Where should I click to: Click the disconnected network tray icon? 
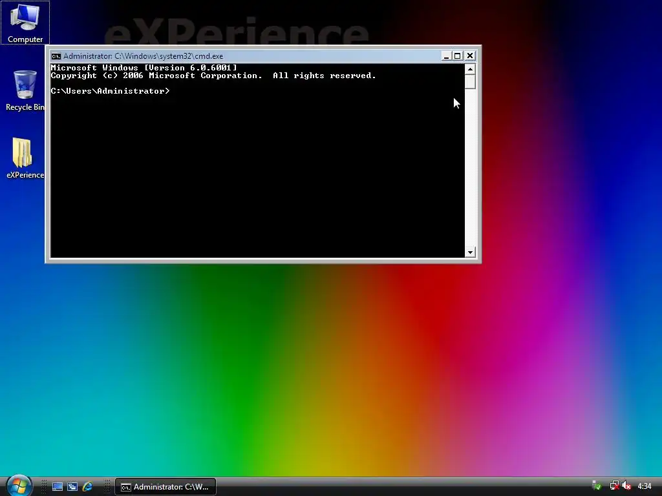click(614, 486)
